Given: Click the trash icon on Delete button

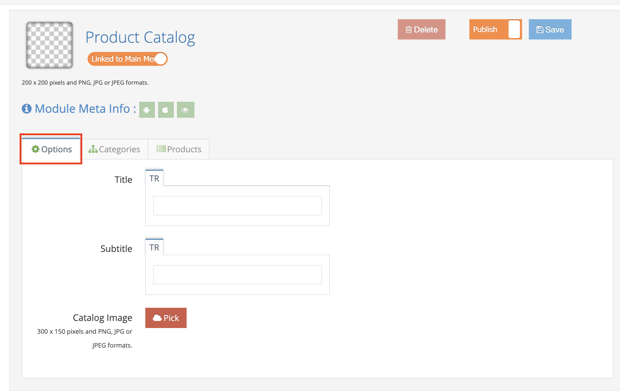Looking at the screenshot, I should (x=409, y=29).
